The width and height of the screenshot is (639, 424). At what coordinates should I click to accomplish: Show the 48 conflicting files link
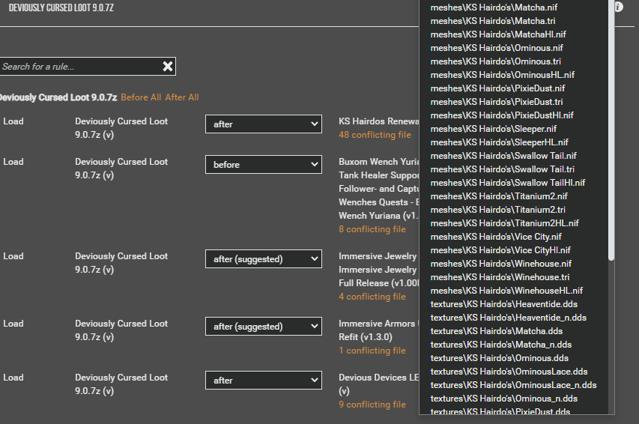tap(375, 135)
